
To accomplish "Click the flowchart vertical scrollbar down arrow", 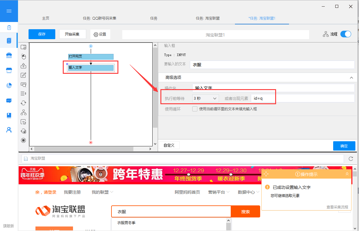I will tap(155, 144).
